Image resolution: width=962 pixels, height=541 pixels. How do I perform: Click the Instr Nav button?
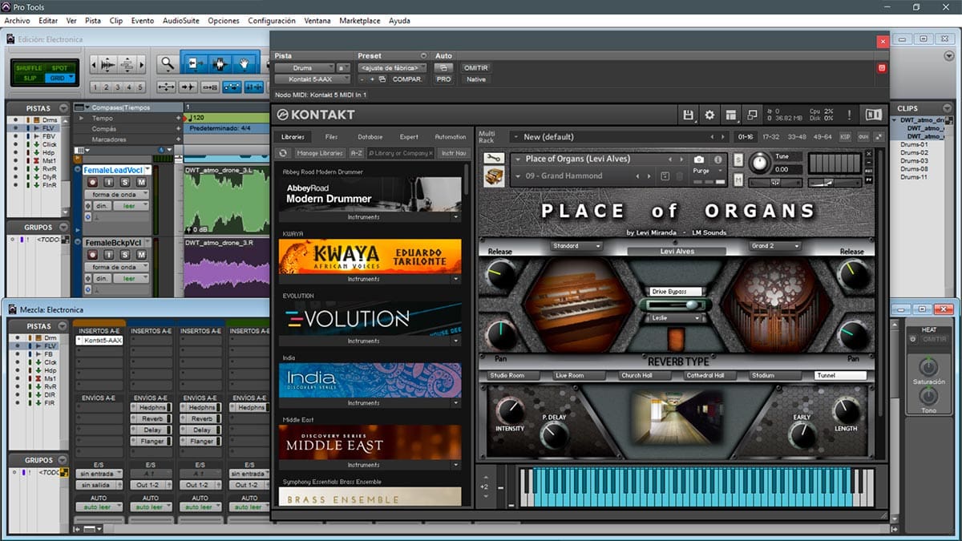click(x=454, y=153)
